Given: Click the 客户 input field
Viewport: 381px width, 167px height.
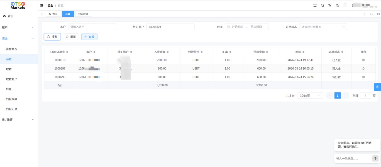Looking at the screenshot, I should pos(92,27).
